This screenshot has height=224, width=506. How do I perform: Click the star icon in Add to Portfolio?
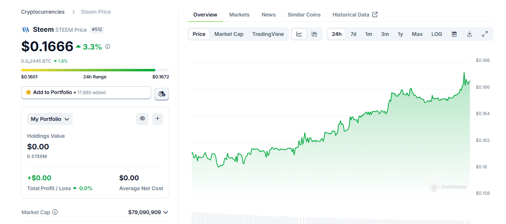(29, 92)
